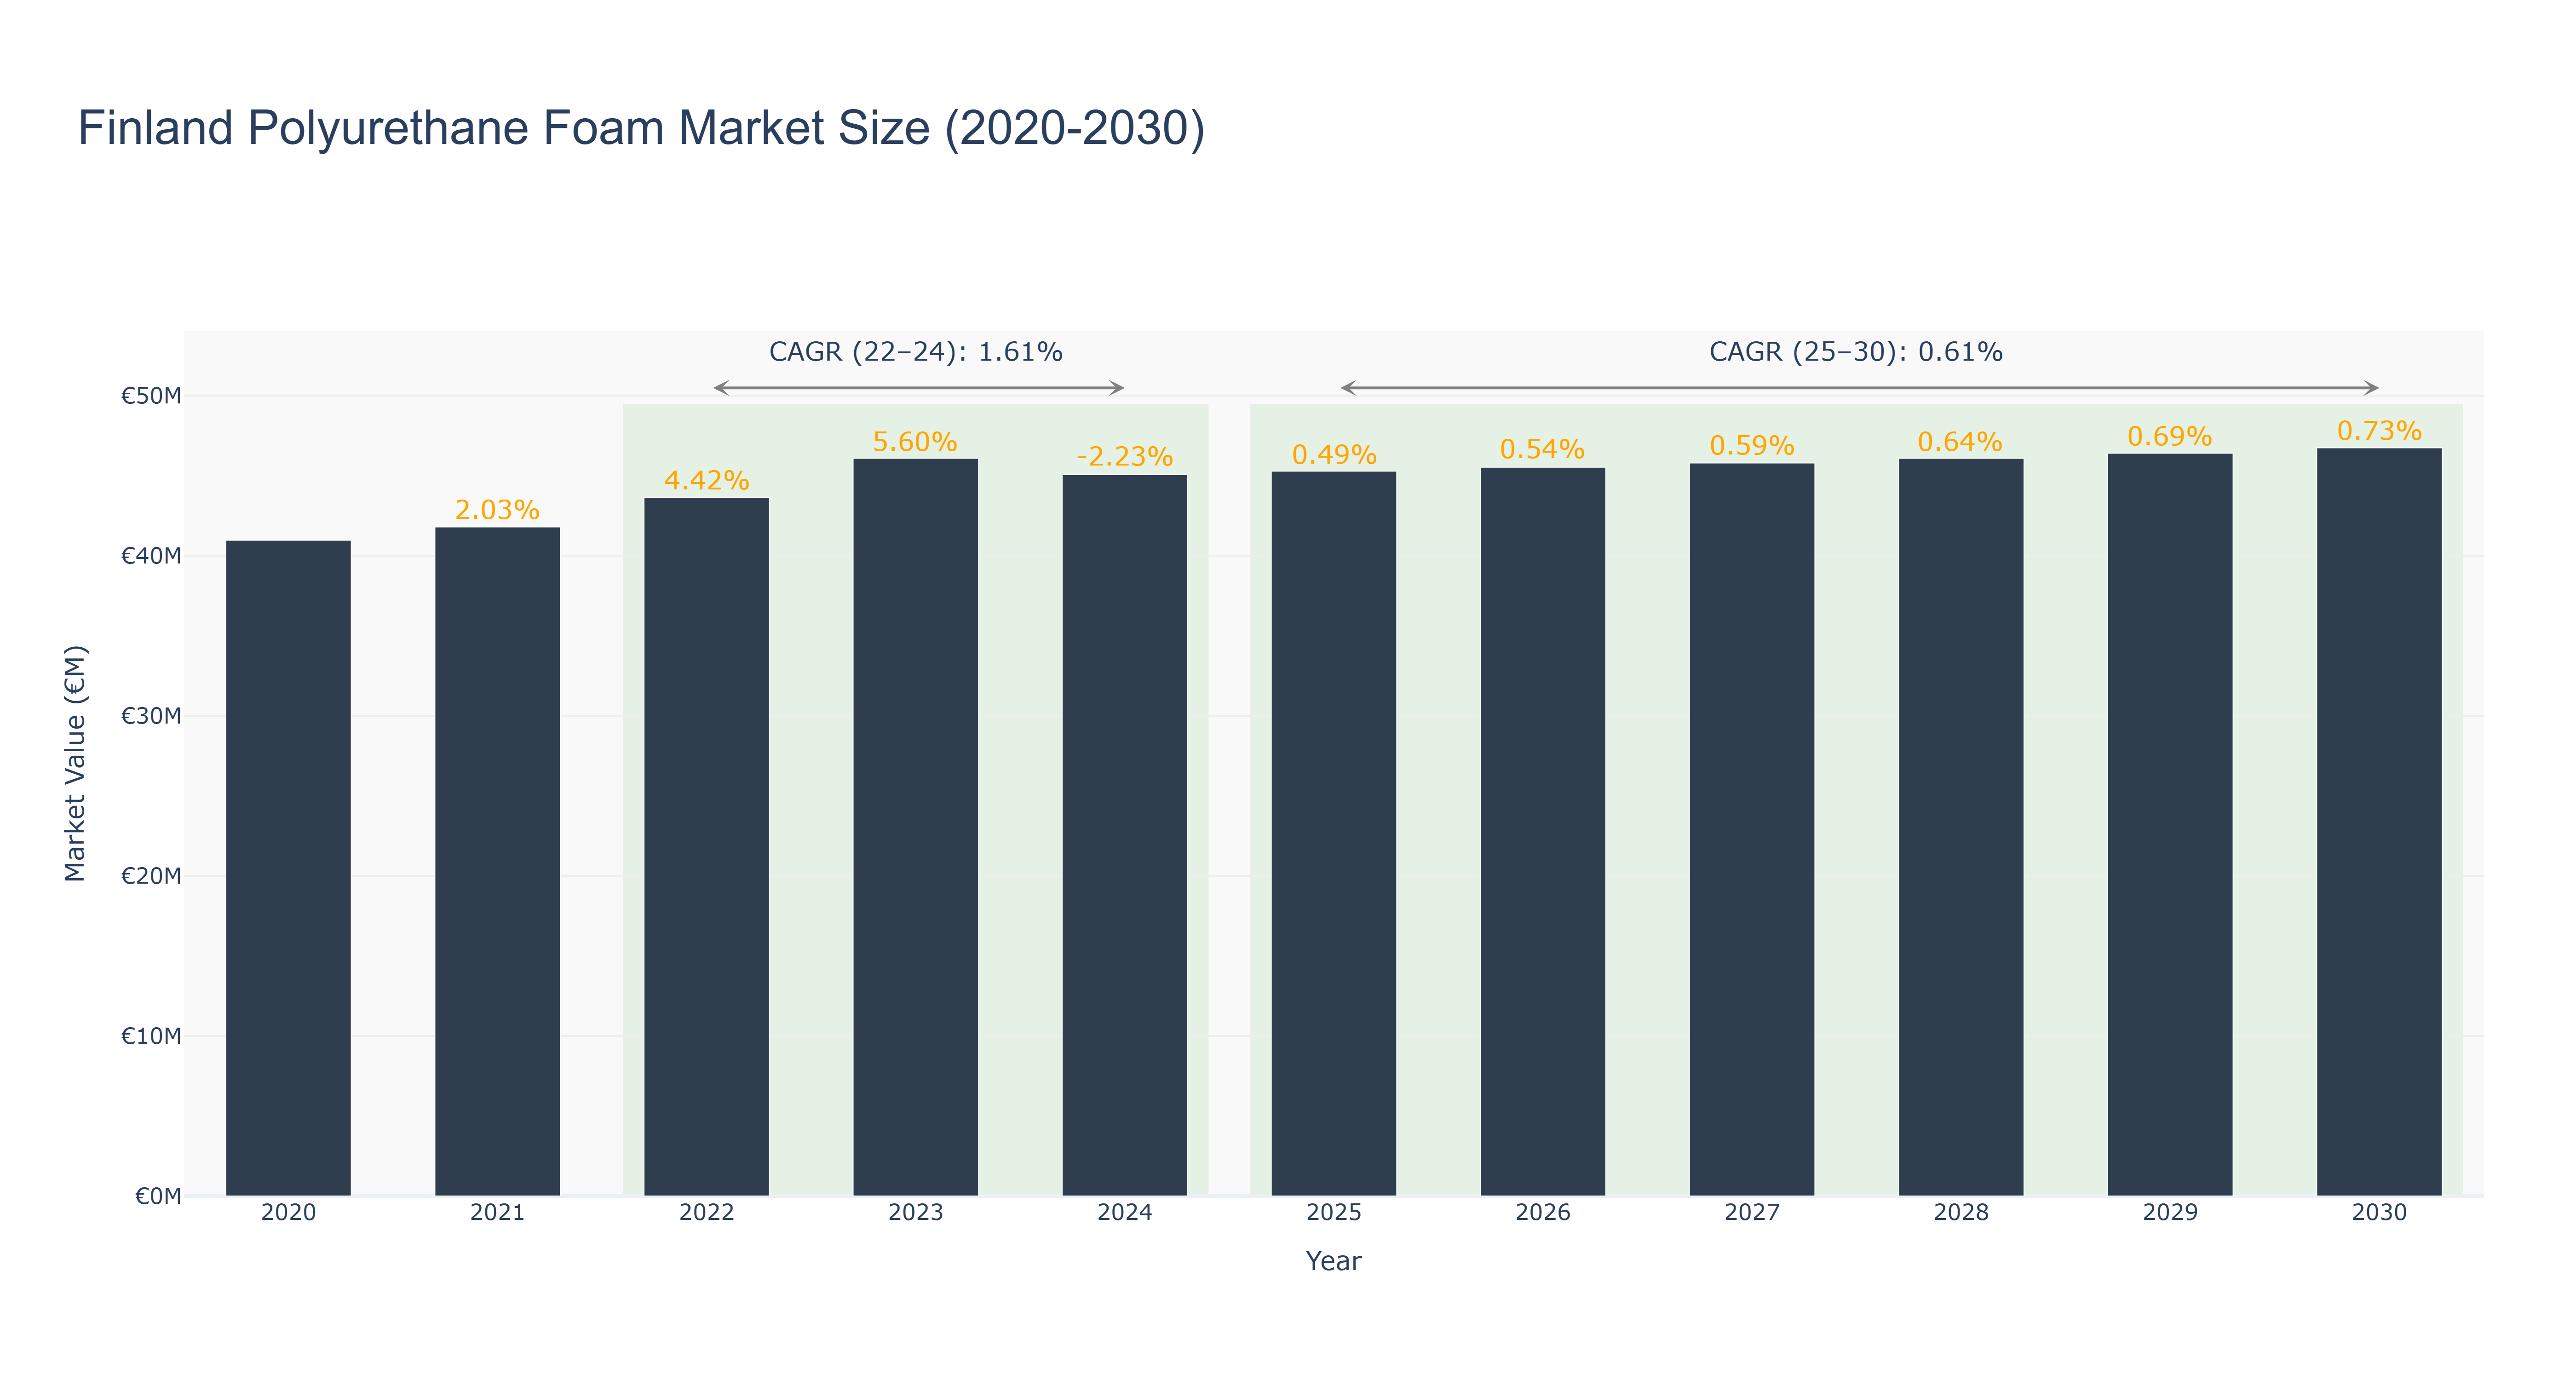This screenshot has height=1380, width=2576.
Task: Select the 2027 bar
Action: pos(1751,830)
